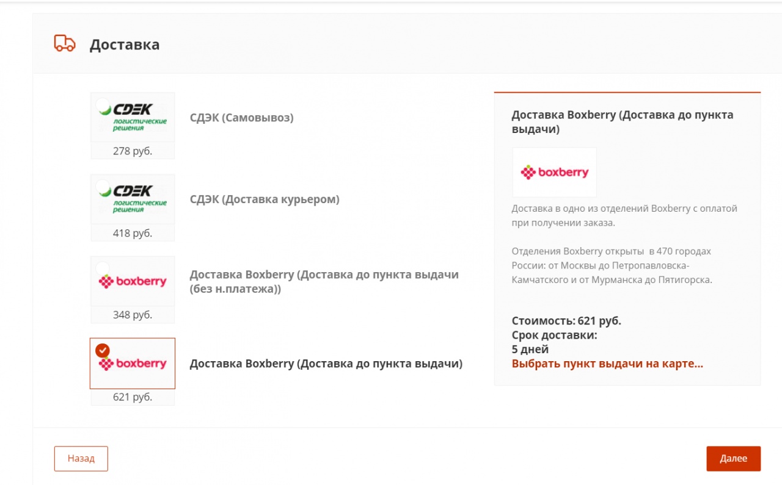Select radio circle for Boxberry без н.платежа
The image size is (782, 485).
(x=103, y=268)
